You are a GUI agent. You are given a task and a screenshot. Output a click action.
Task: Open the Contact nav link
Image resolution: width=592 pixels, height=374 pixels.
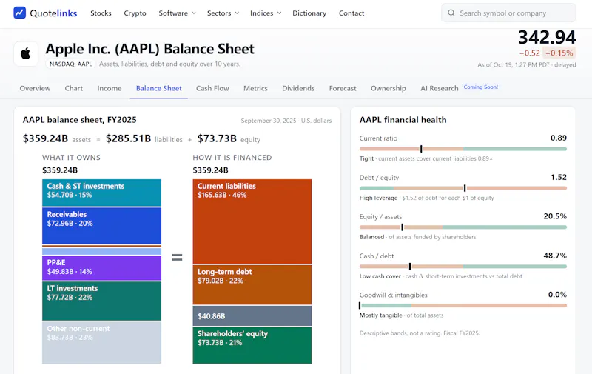(351, 13)
